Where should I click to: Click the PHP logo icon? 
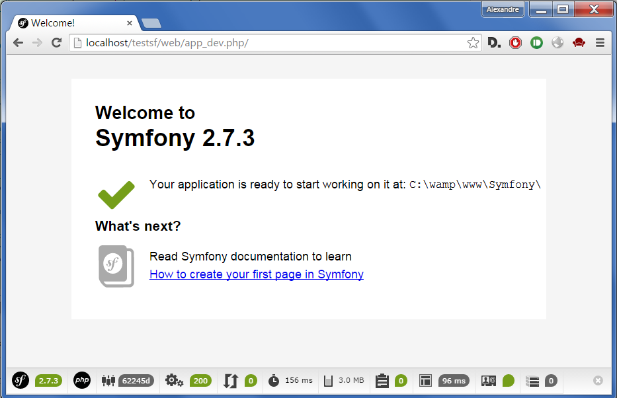pyautogui.click(x=82, y=380)
